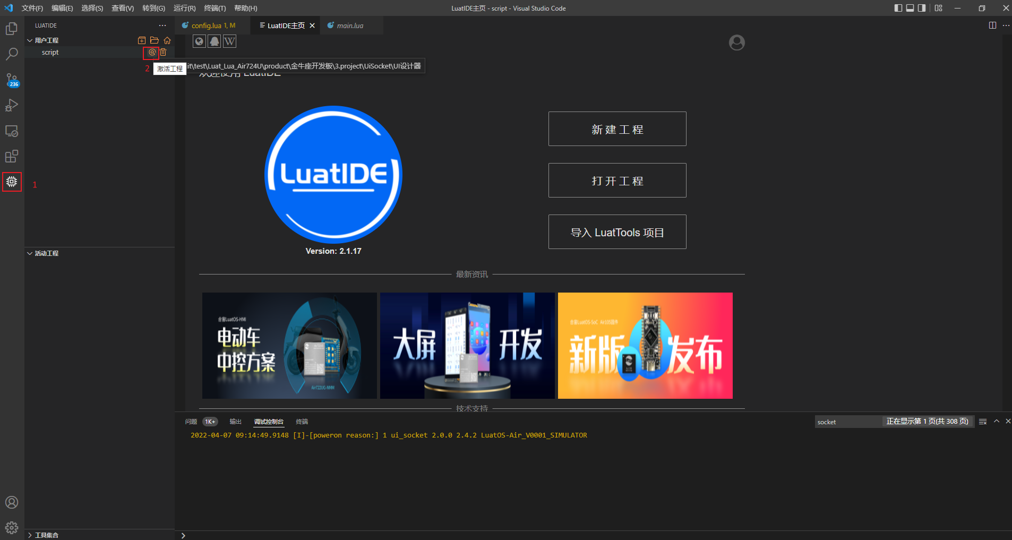This screenshot has height=540, width=1012.
Task: Open the 帮助(H) menu
Action: pyautogui.click(x=246, y=8)
